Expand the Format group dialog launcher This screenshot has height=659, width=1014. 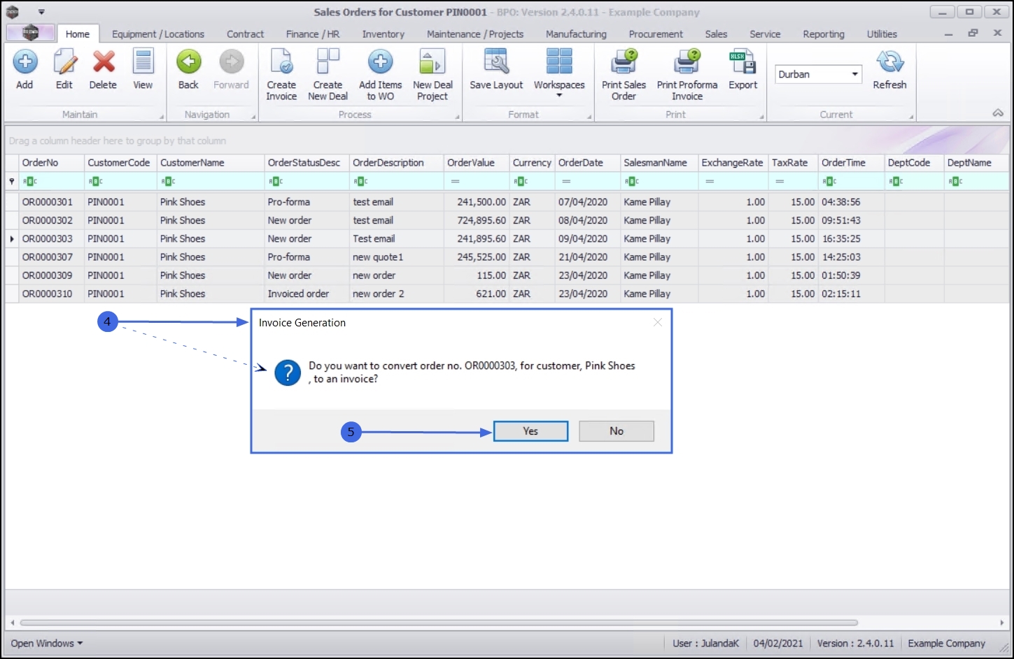pos(589,117)
